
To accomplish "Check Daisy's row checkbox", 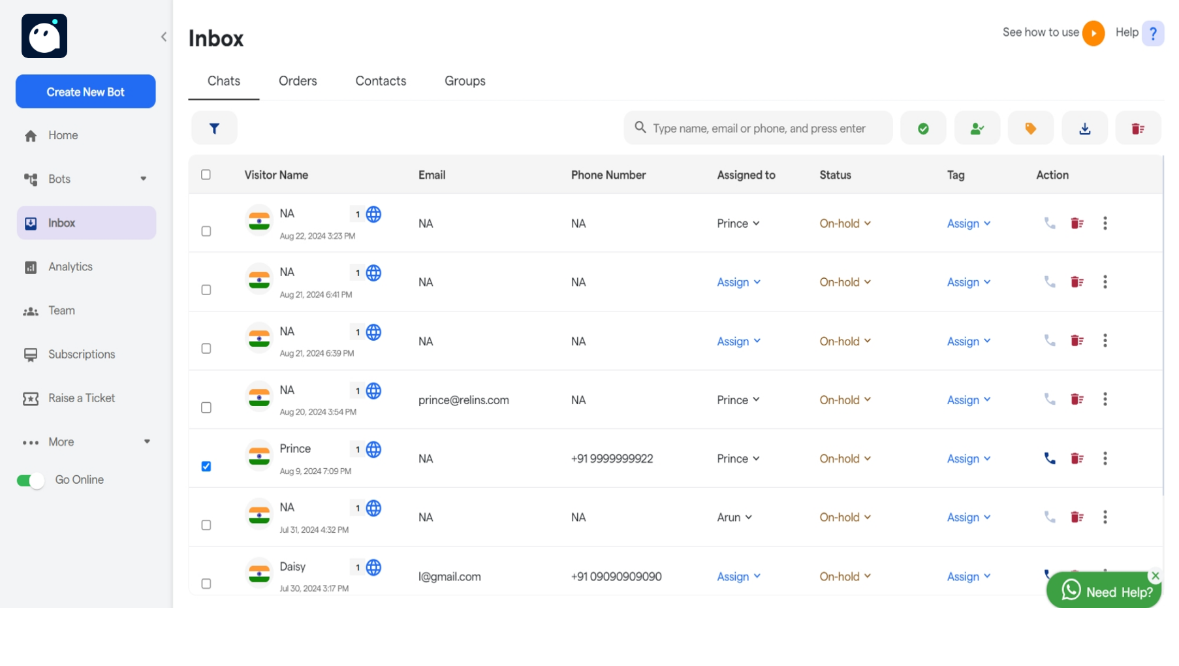I will click(x=206, y=584).
